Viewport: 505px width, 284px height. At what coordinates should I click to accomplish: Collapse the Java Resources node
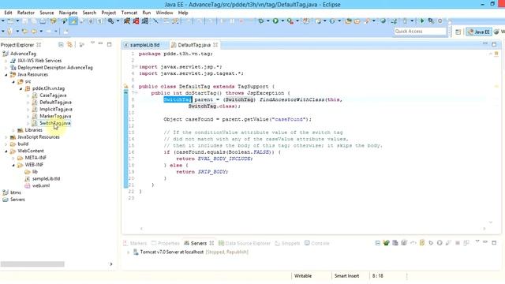click(6, 74)
